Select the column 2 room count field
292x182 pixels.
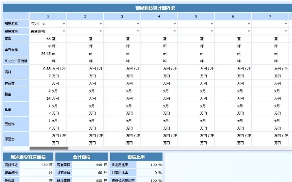point(78,39)
